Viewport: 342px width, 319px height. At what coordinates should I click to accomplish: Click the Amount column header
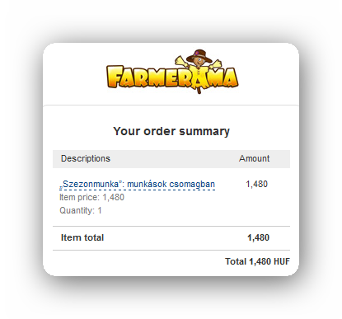coord(255,158)
